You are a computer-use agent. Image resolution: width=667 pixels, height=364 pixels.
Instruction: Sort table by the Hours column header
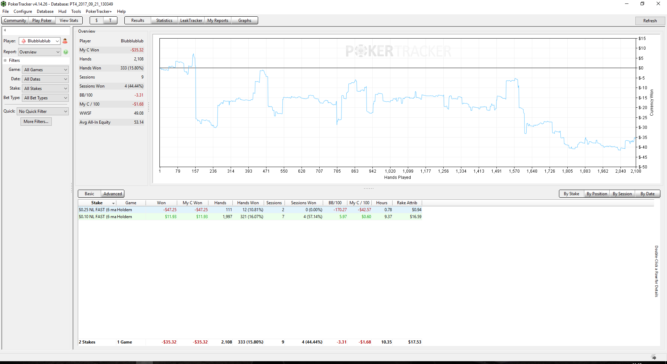(x=382, y=203)
